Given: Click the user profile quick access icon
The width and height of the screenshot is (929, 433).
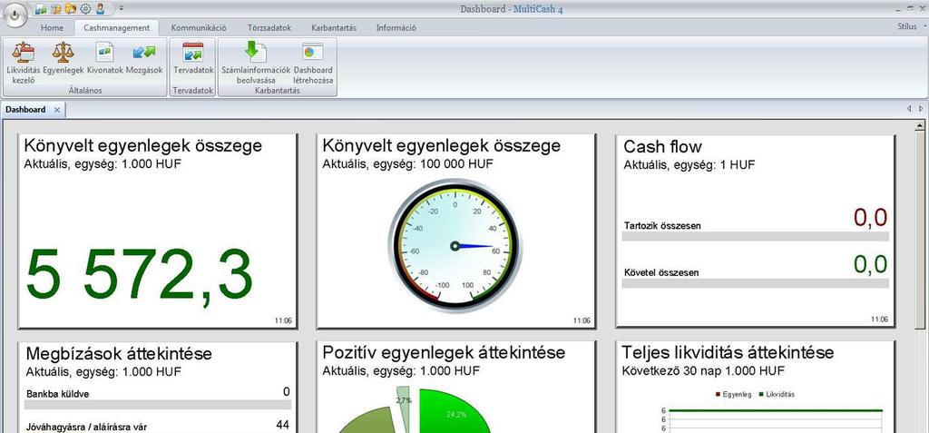Looking at the screenshot, I should (x=101, y=8).
